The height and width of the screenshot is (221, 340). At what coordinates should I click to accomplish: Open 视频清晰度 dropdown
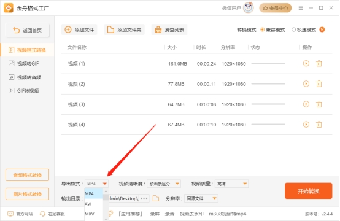point(164,184)
